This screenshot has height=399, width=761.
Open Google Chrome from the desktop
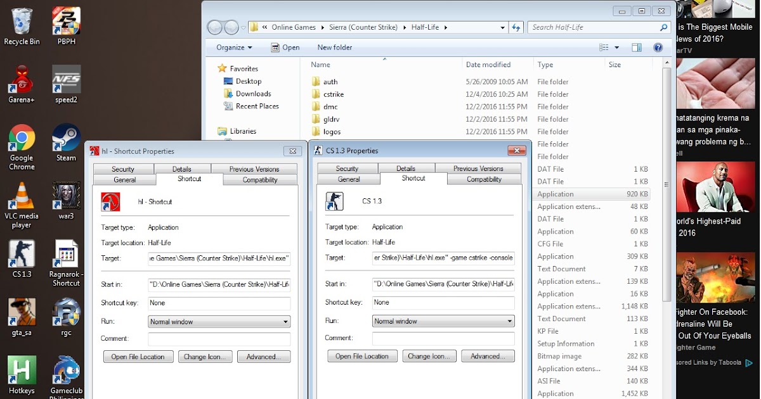22,147
